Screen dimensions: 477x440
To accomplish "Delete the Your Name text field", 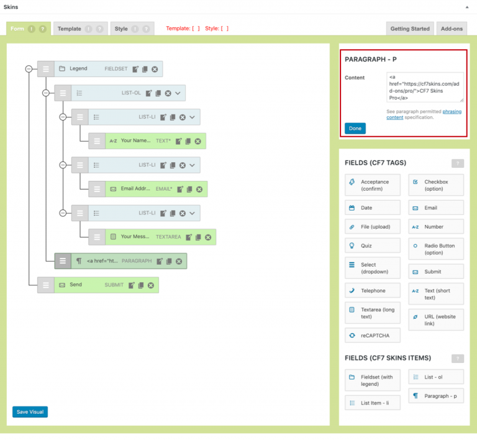I will (x=198, y=141).
